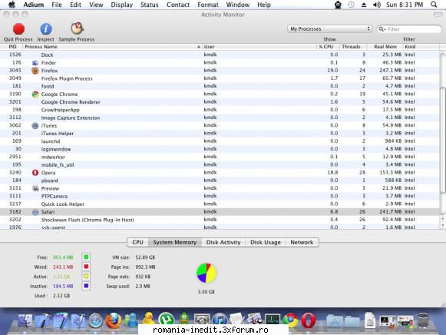Sort by the Threads column header
This screenshot has width=446, height=335.
[x=352, y=47]
